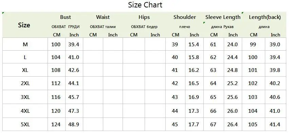The image size is (290, 133).
Task: Click the L bust inch value 41.0
Action: pos(74,57)
